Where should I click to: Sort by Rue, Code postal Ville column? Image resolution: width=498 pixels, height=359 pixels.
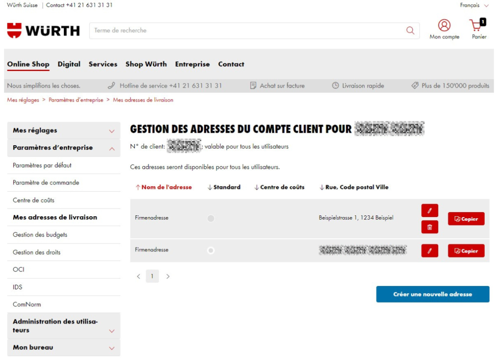point(354,187)
